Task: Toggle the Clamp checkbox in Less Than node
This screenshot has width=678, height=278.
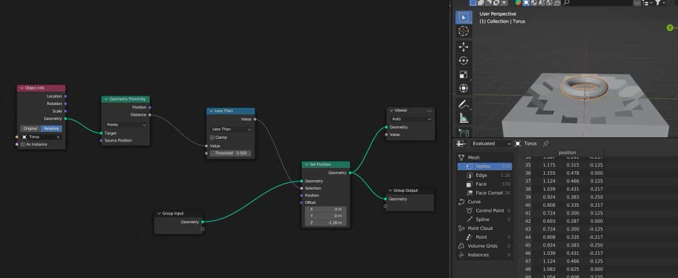Action: coord(212,137)
